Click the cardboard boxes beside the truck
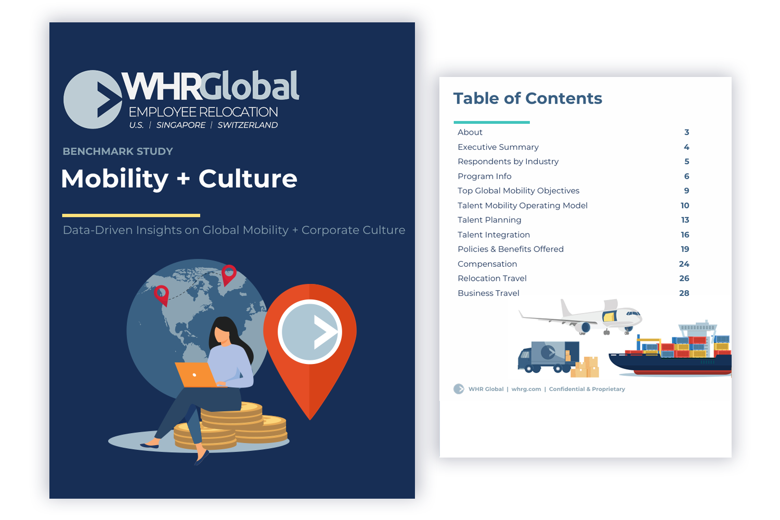The image size is (780, 520). coord(586,367)
